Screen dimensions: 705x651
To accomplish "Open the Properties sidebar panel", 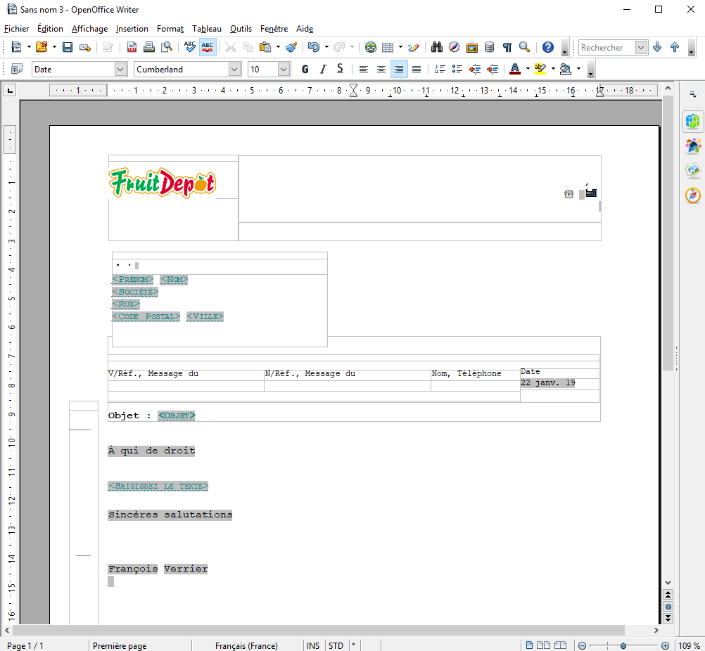I will pyautogui.click(x=693, y=122).
